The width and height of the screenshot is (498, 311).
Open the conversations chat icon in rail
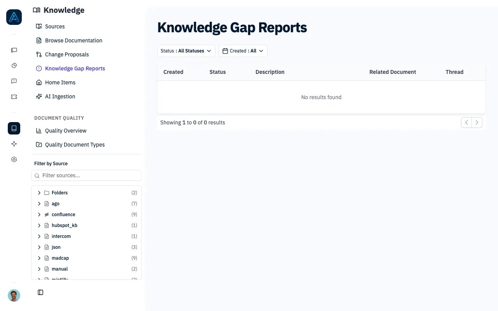click(x=14, y=50)
